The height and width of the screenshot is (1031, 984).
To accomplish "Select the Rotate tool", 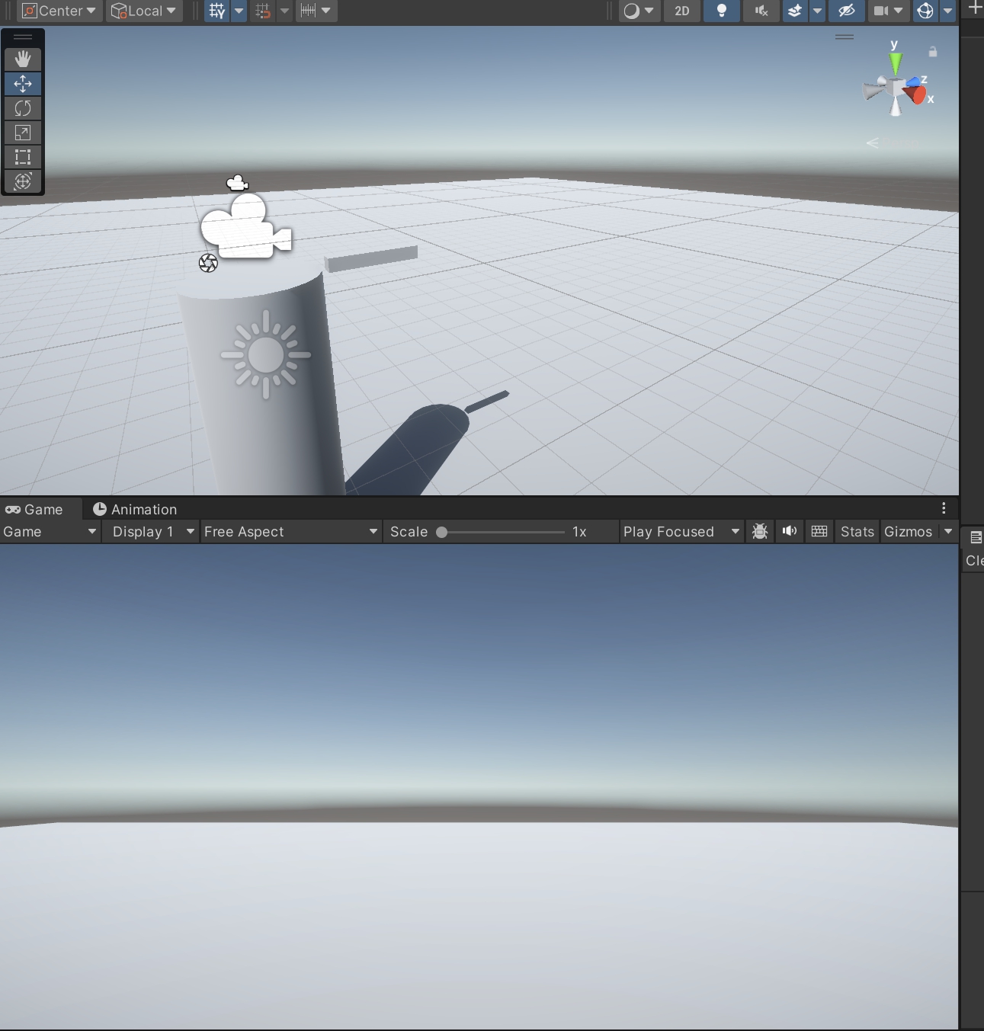I will tap(23, 108).
